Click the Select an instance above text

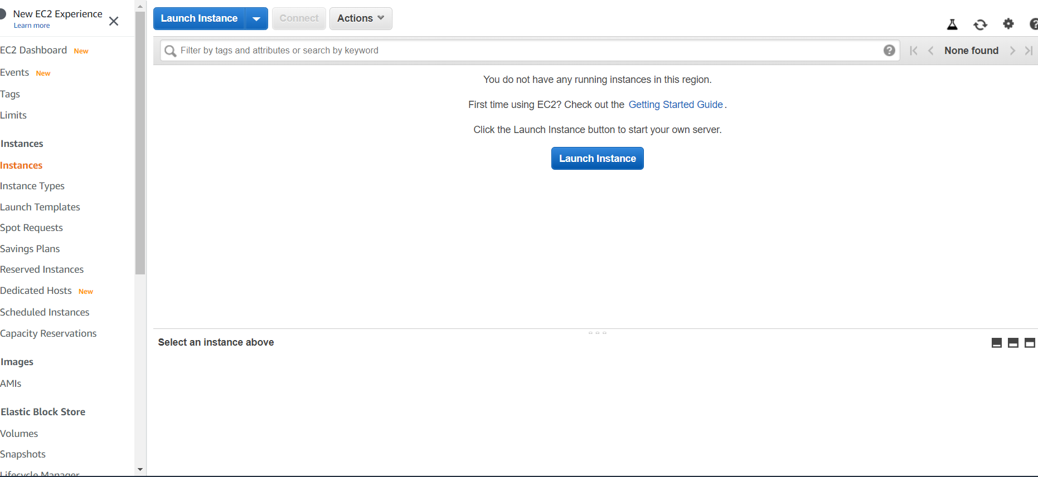[x=216, y=342]
